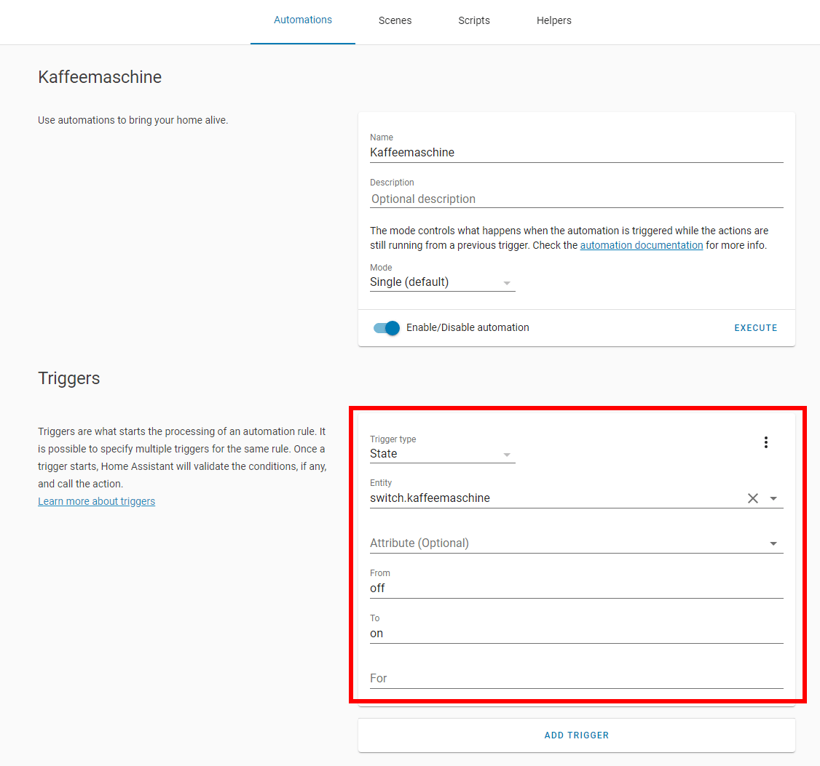Image resolution: width=820 pixels, height=766 pixels.
Task: Switch to the Helpers tab
Action: [x=553, y=20]
